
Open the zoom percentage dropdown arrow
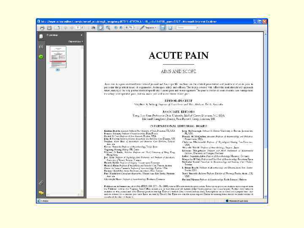(133, 28)
